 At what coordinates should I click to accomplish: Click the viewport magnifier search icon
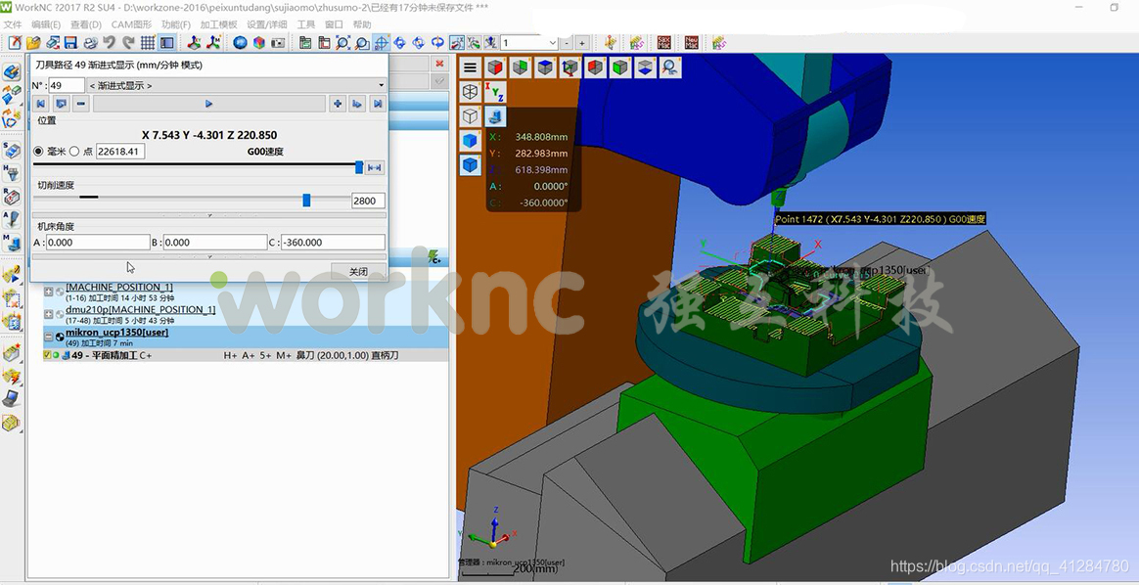669,67
